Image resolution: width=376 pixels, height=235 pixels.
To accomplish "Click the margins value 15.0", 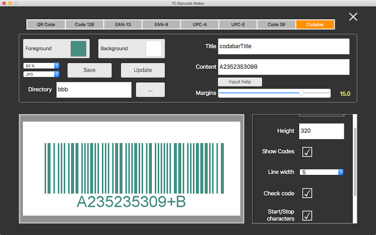I will click(x=345, y=94).
